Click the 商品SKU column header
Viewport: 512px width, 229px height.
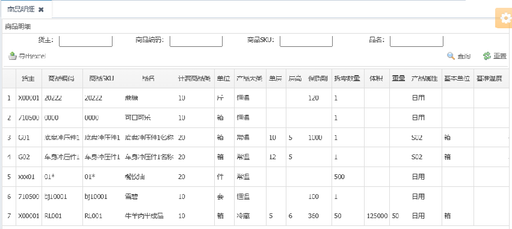point(102,79)
